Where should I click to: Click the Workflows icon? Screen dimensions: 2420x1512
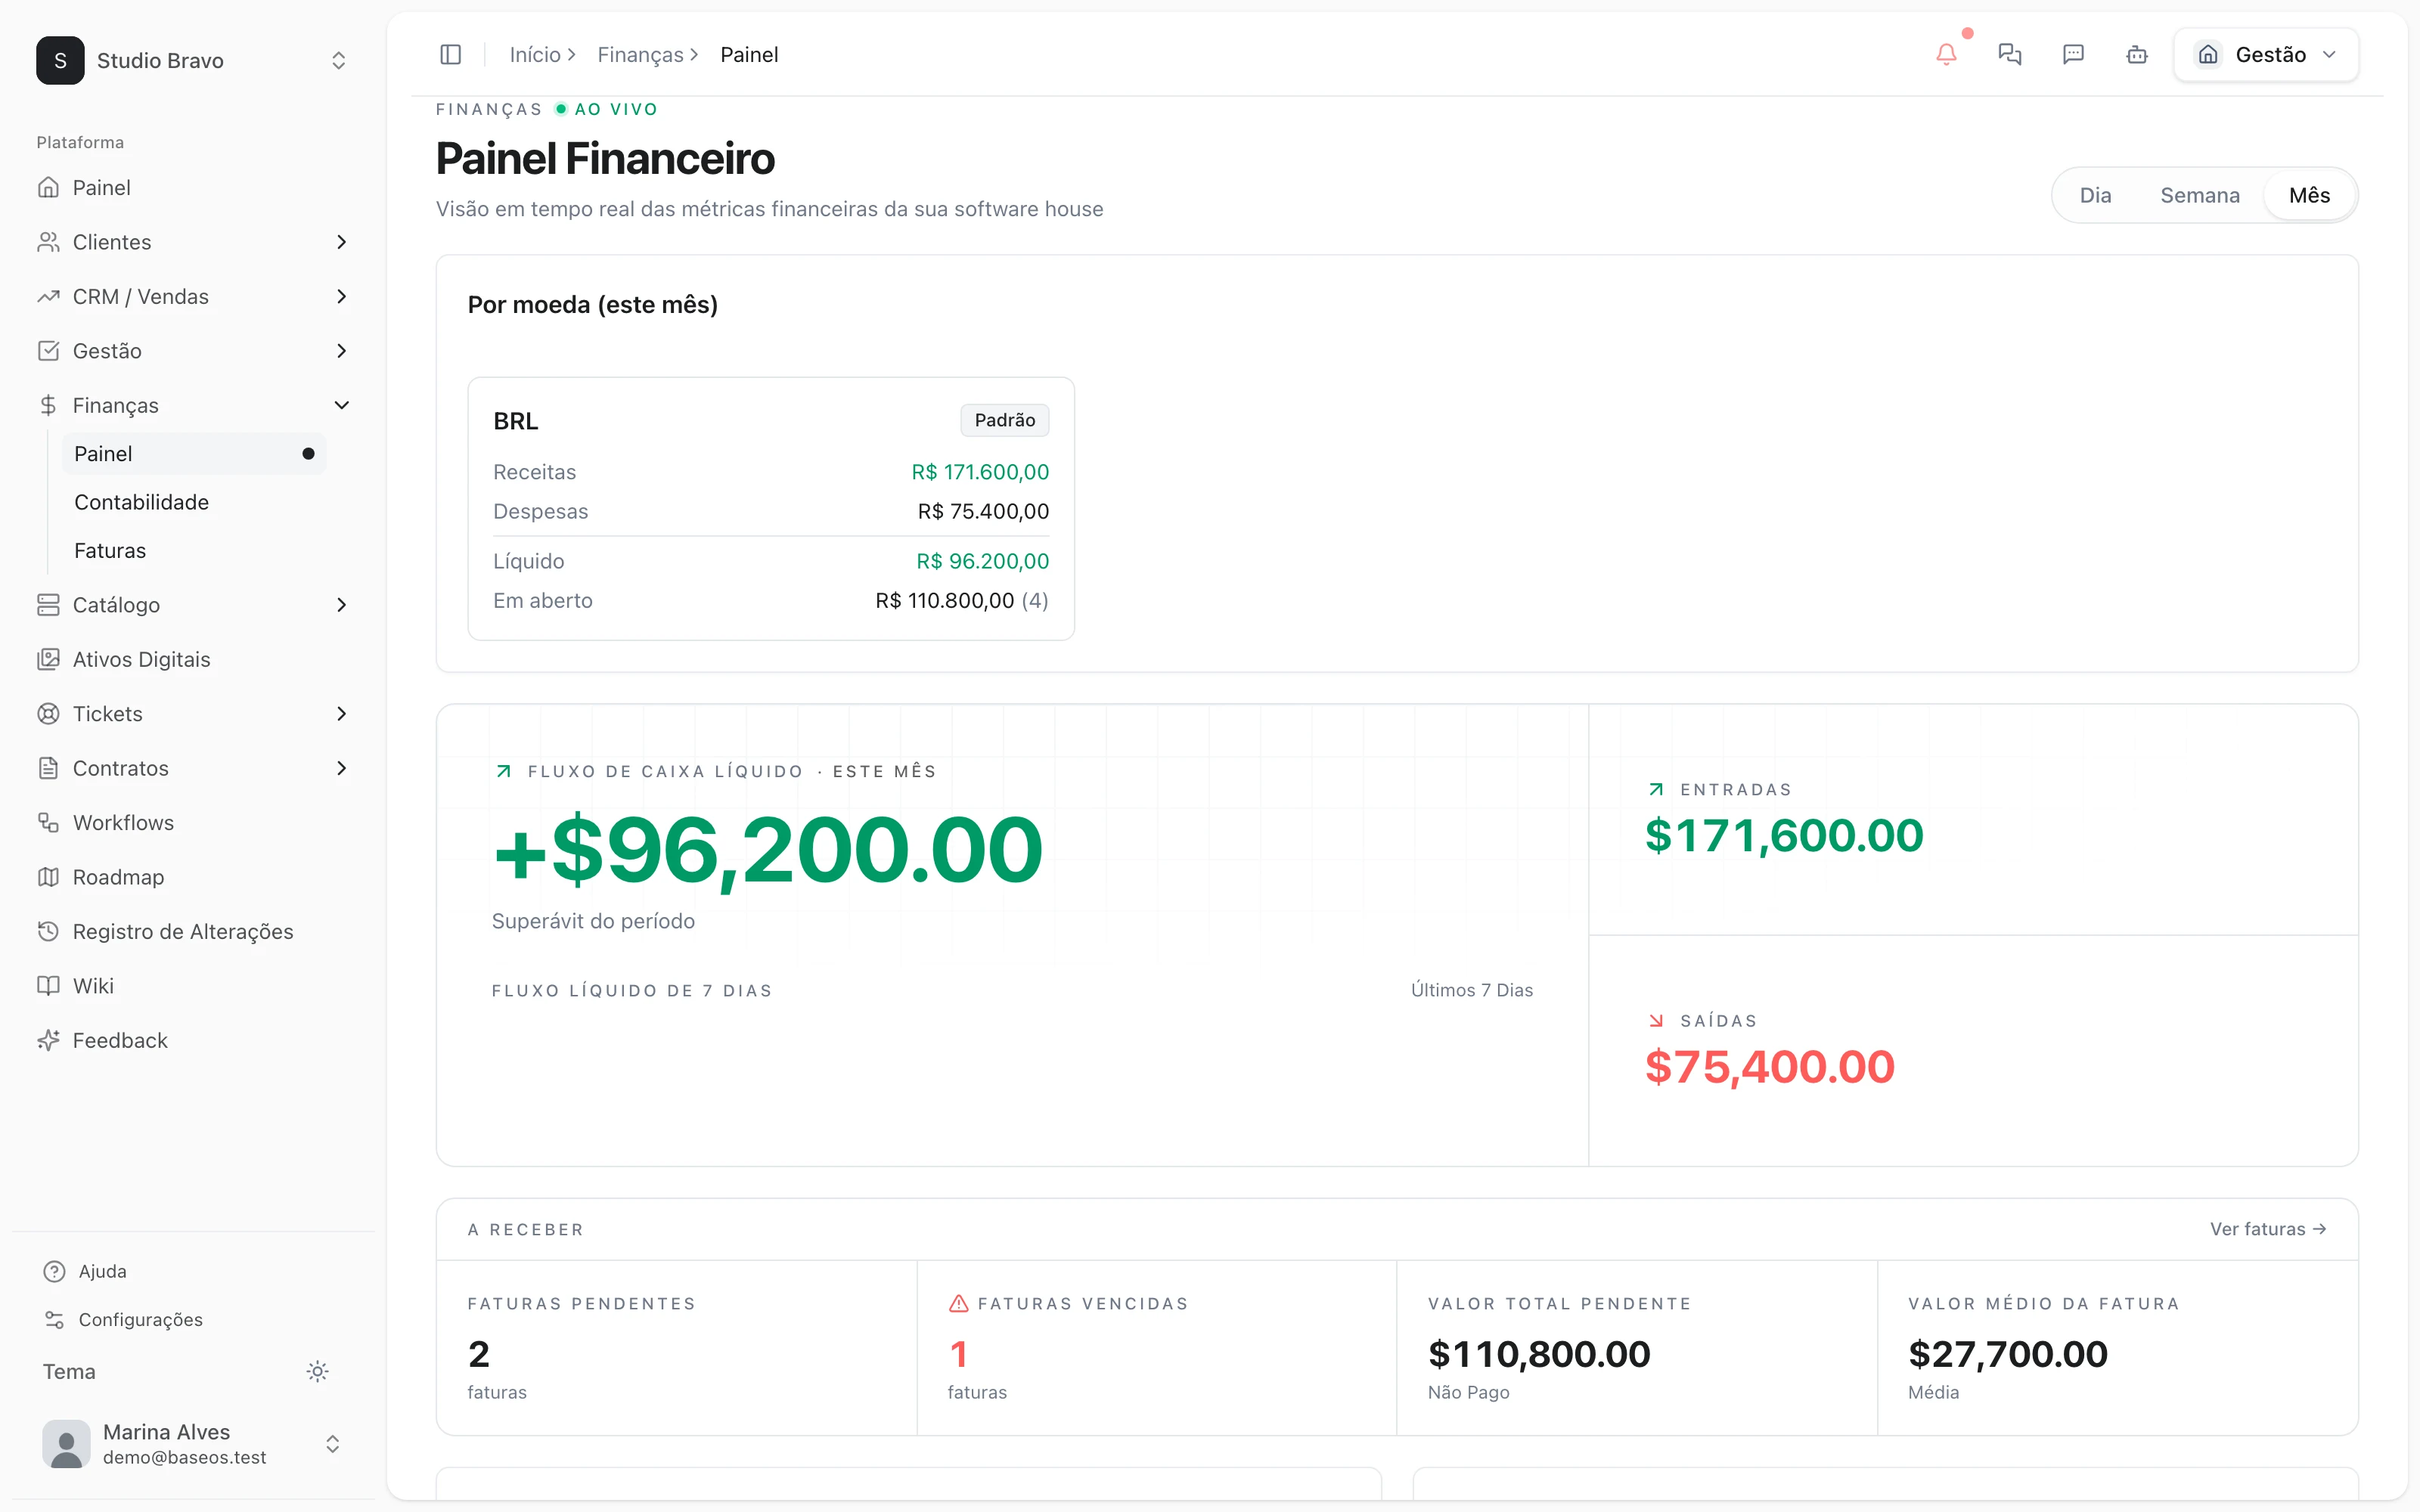[48, 822]
